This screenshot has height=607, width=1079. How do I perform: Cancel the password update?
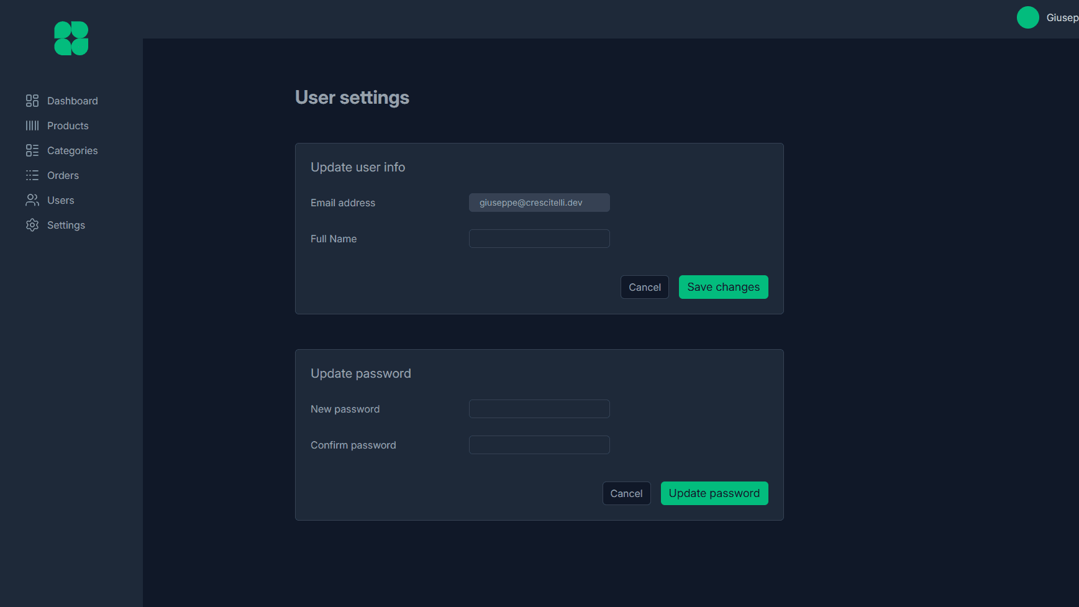626,493
